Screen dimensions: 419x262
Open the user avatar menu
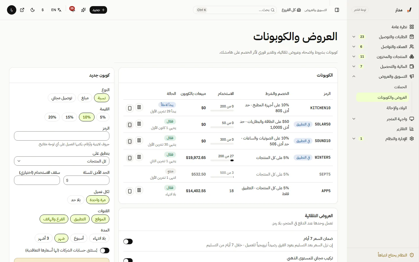pyautogui.click(x=12, y=10)
